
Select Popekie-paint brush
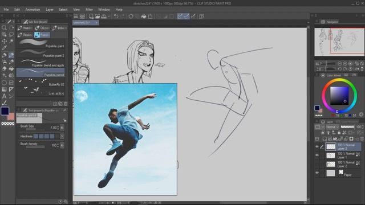coord(40,43)
